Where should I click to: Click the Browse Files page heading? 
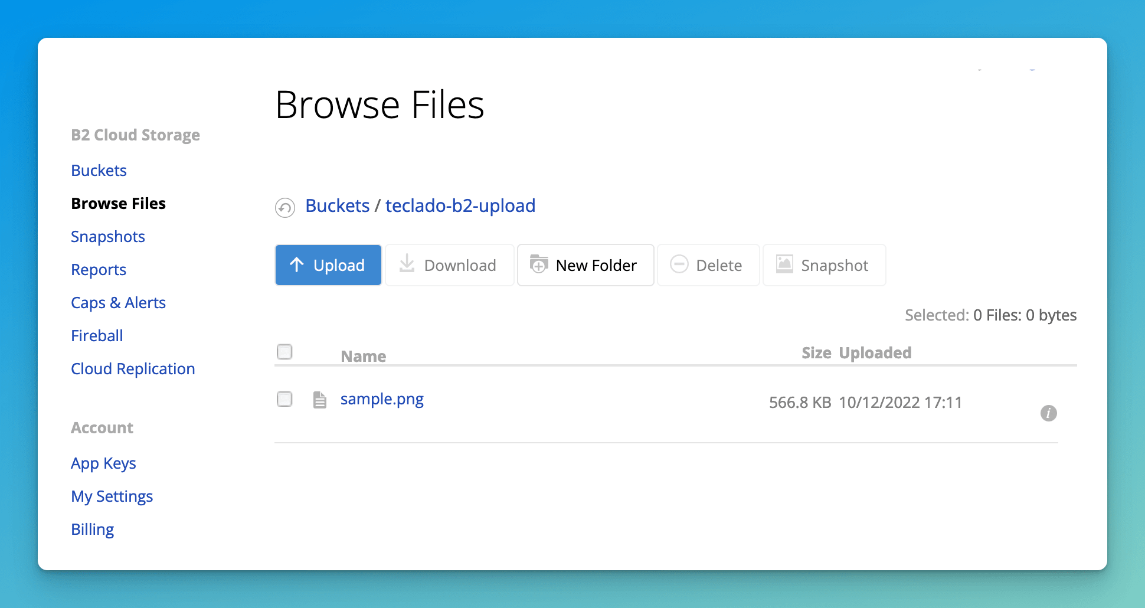(x=380, y=105)
